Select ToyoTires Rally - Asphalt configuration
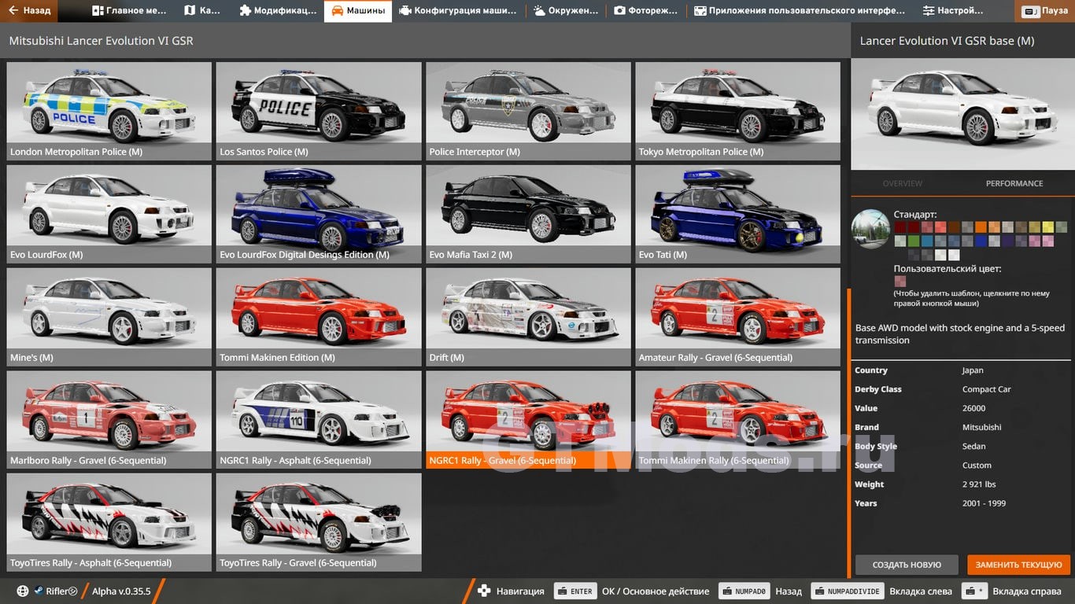The width and height of the screenshot is (1075, 604). 109,522
